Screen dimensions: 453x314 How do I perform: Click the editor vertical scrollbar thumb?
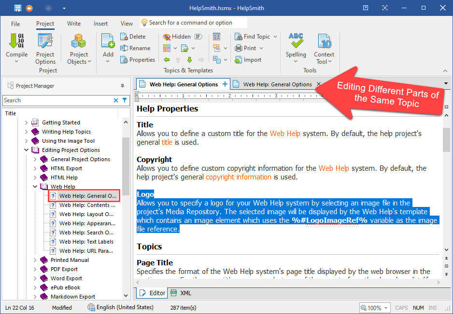446,140
